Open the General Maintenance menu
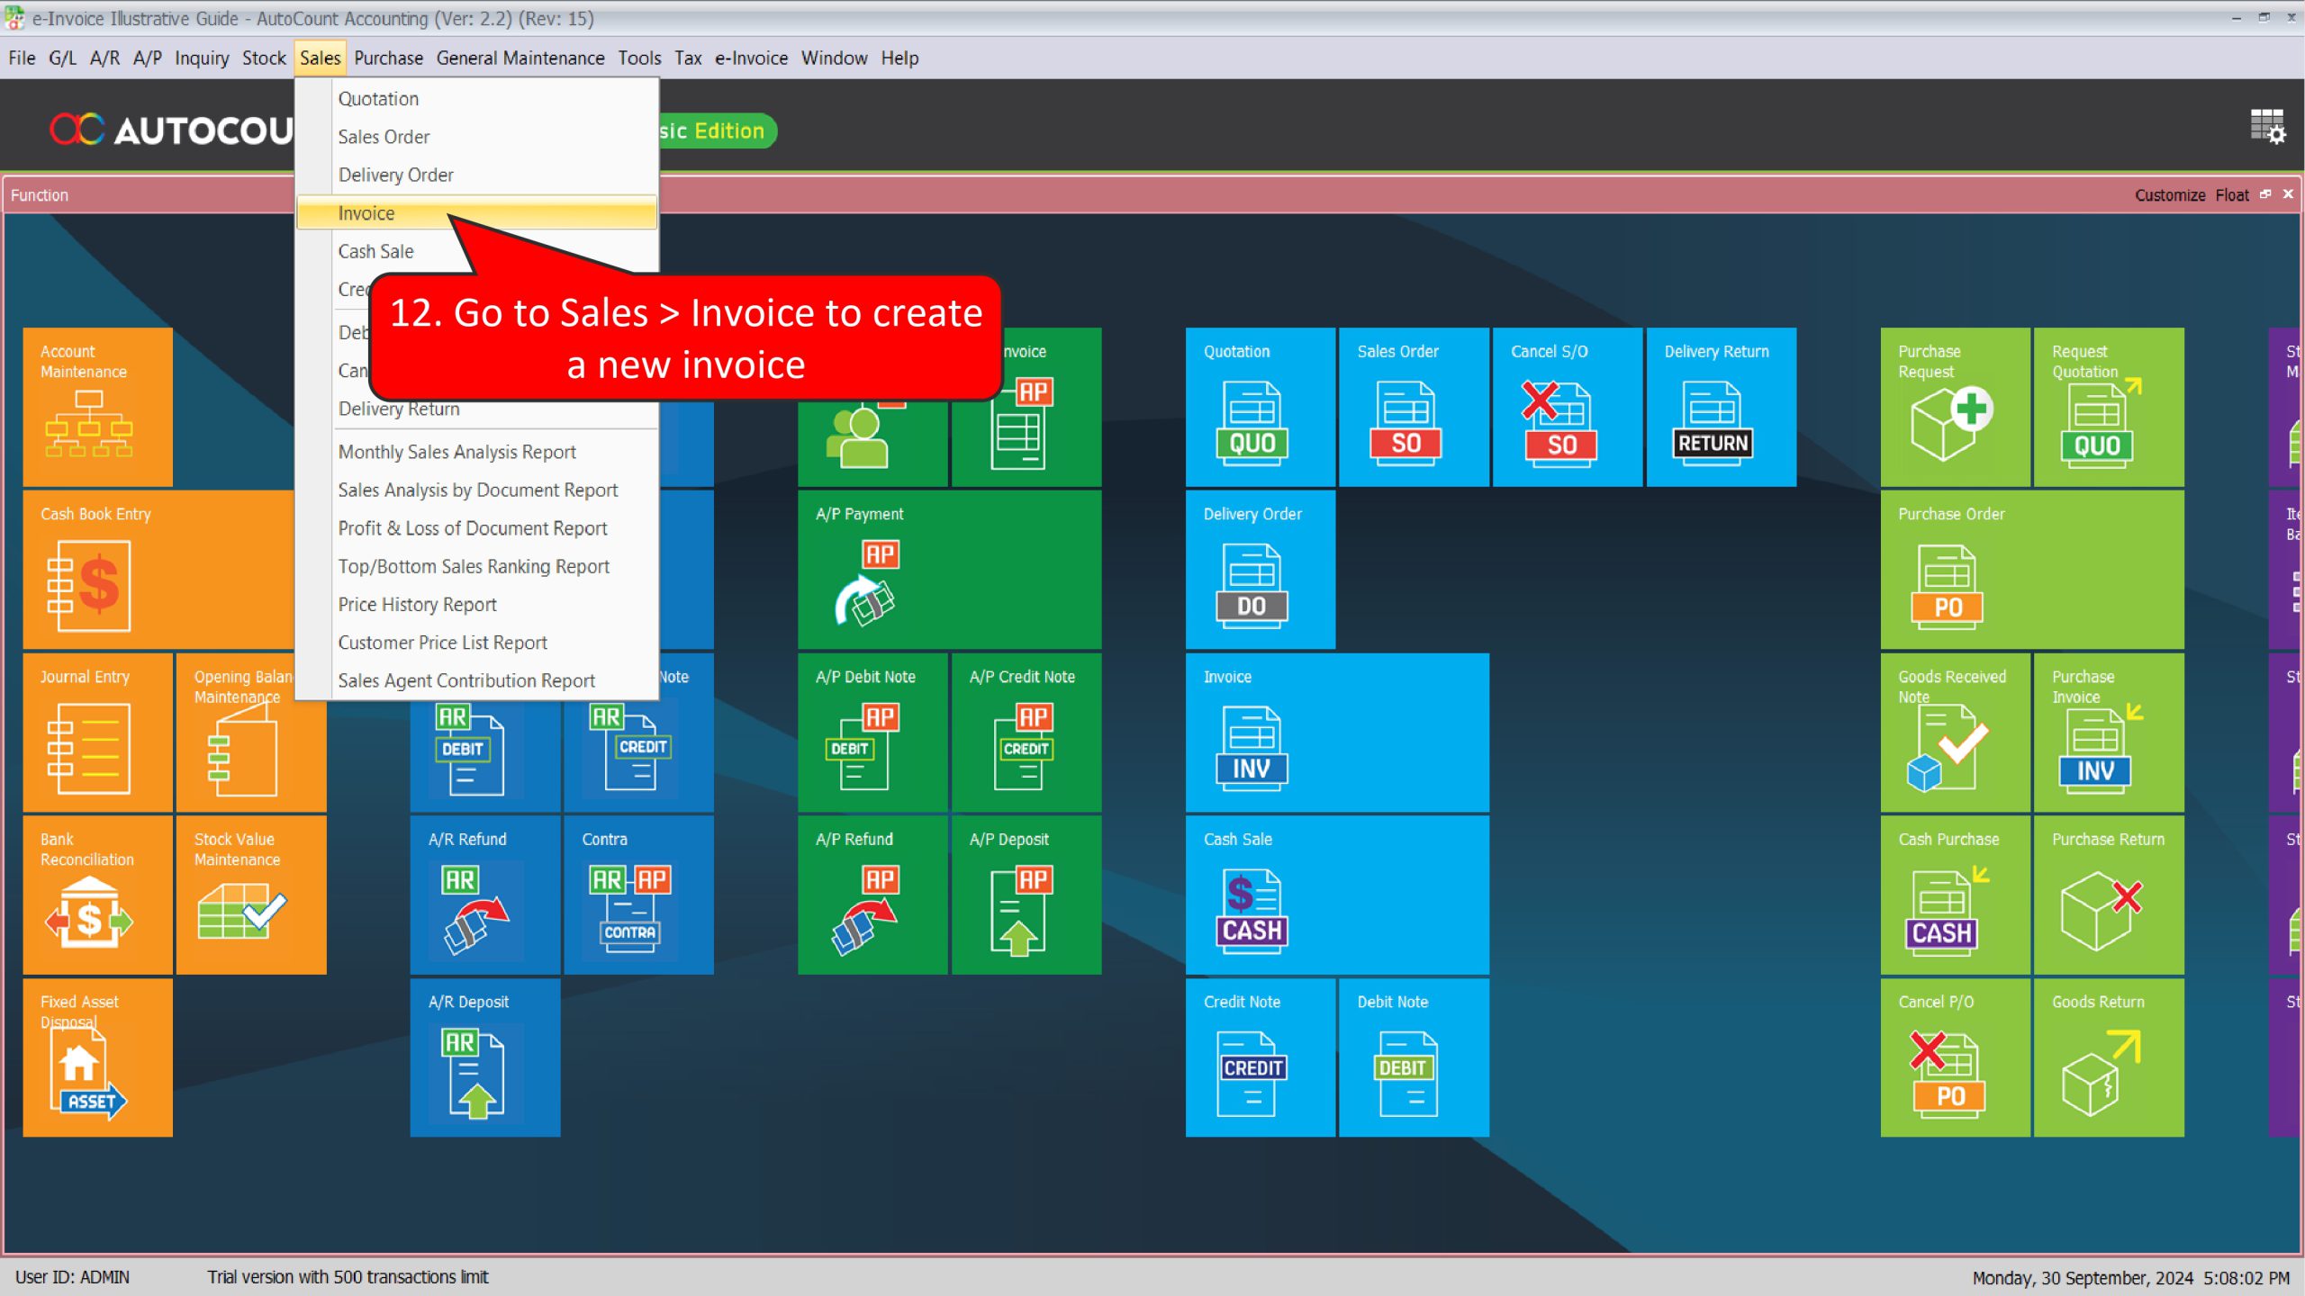The image size is (2305, 1296). pos(520,58)
